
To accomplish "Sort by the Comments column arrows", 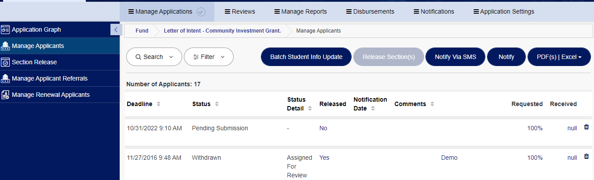I will (x=432, y=104).
